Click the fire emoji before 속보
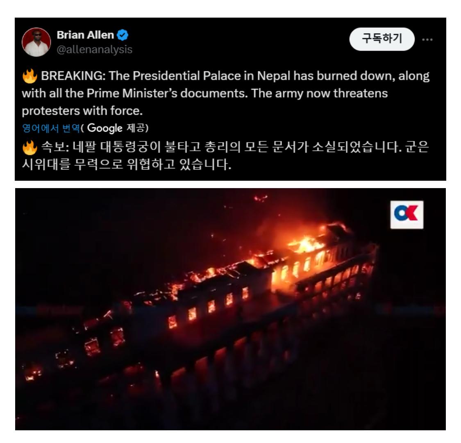This screenshot has width=461, height=443. click(30, 147)
